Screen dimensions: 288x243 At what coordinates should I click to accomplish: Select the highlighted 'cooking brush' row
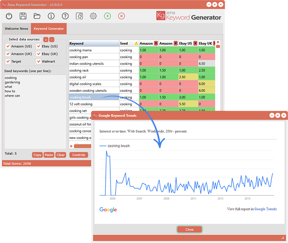94,97
